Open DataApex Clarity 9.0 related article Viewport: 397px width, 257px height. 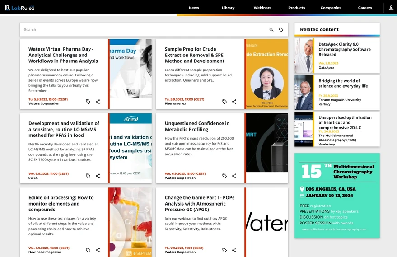coord(344,49)
